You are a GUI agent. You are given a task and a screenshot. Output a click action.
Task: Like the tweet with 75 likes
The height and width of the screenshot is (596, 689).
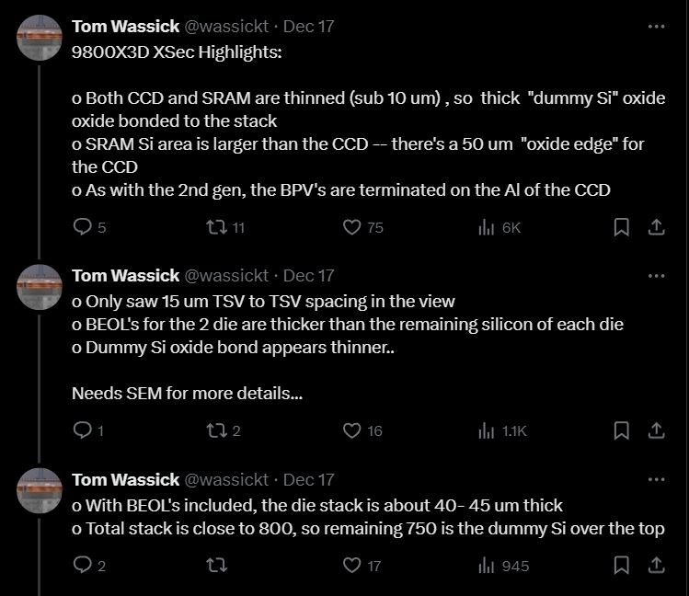pos(351,227)
